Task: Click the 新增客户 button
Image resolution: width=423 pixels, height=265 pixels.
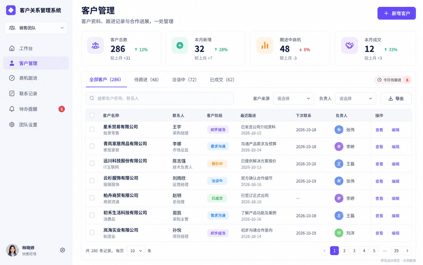Action: point(397,13)
